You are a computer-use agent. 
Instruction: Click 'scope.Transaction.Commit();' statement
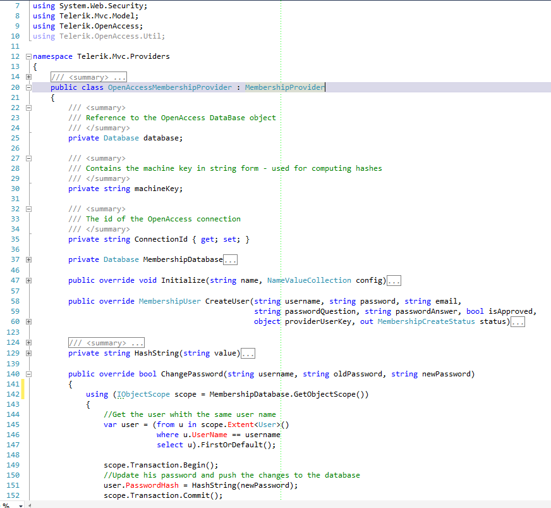pos(163,495)
